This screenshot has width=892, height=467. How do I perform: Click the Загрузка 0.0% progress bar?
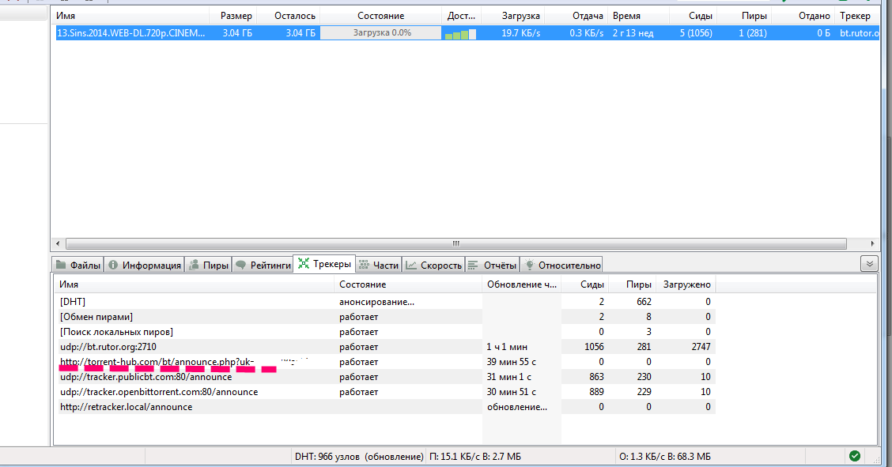pyautogui.click(x=381, y=33)
